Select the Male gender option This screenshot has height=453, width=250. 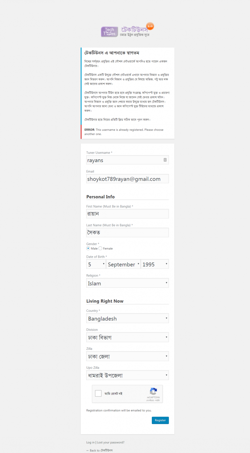[88, 248]
